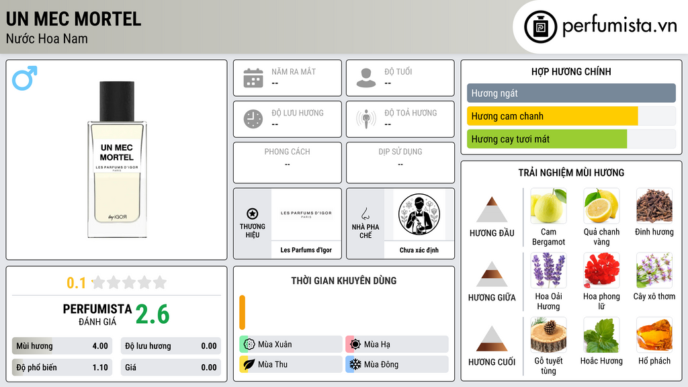Click the clock icon for Độ lưu hương

pyautogui.click(x=253, y=119)
